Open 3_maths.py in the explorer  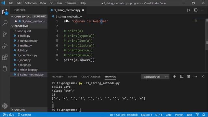point(25,45)
